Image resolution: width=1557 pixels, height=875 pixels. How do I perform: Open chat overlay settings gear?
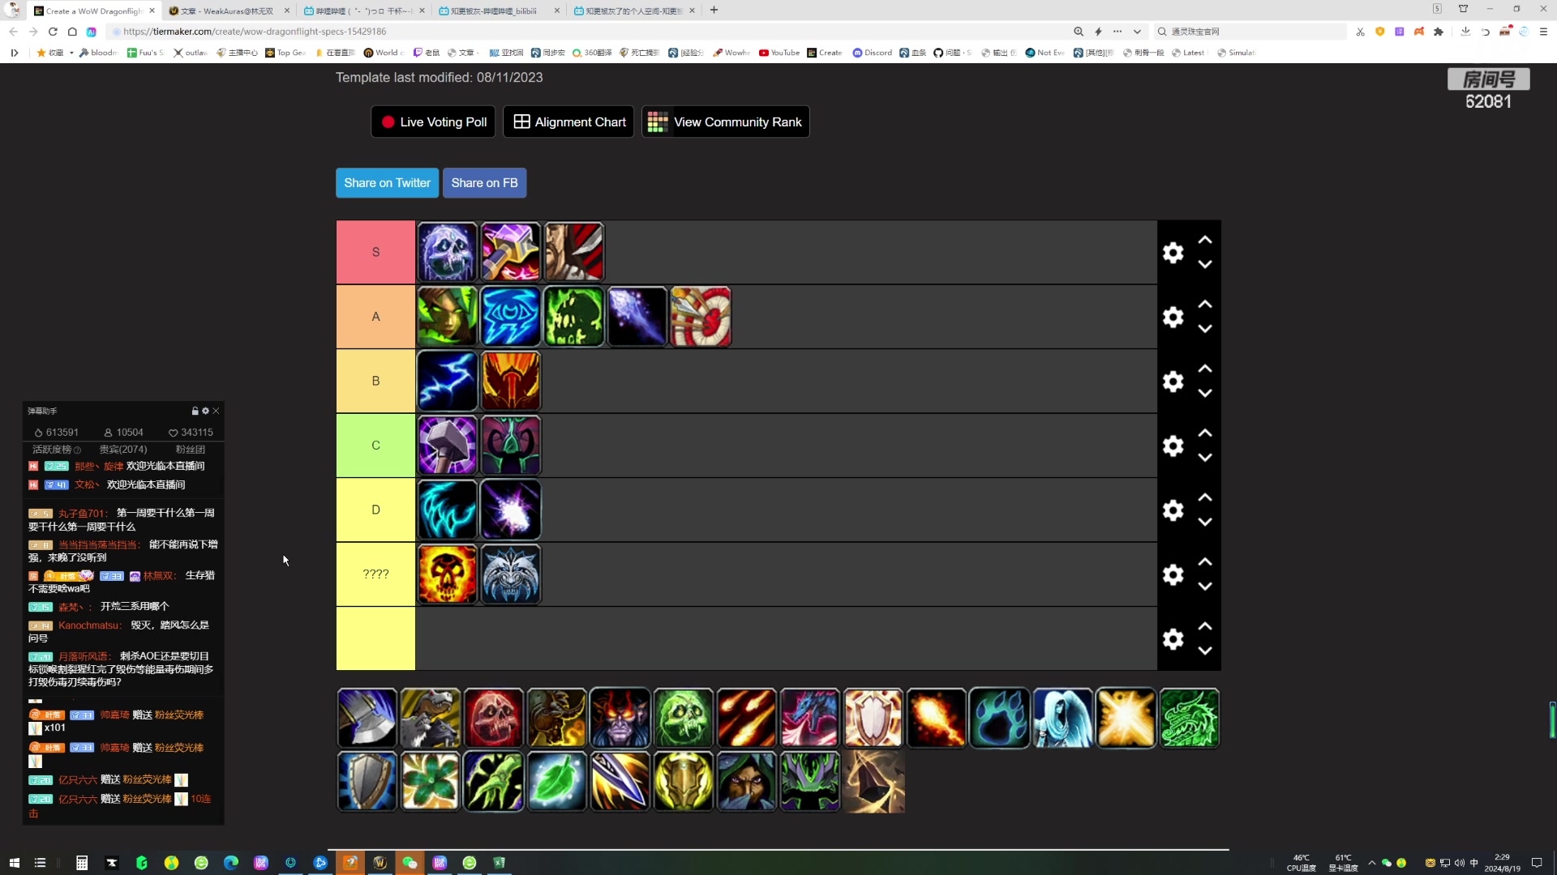(205, 411)
